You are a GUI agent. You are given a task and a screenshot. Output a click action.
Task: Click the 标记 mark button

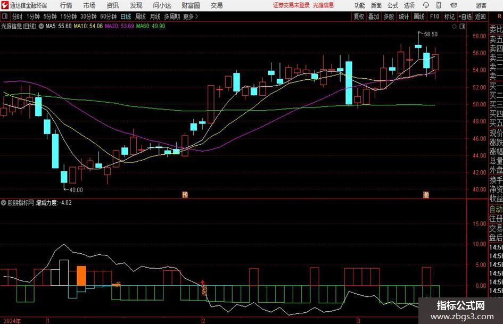point(449,16)
